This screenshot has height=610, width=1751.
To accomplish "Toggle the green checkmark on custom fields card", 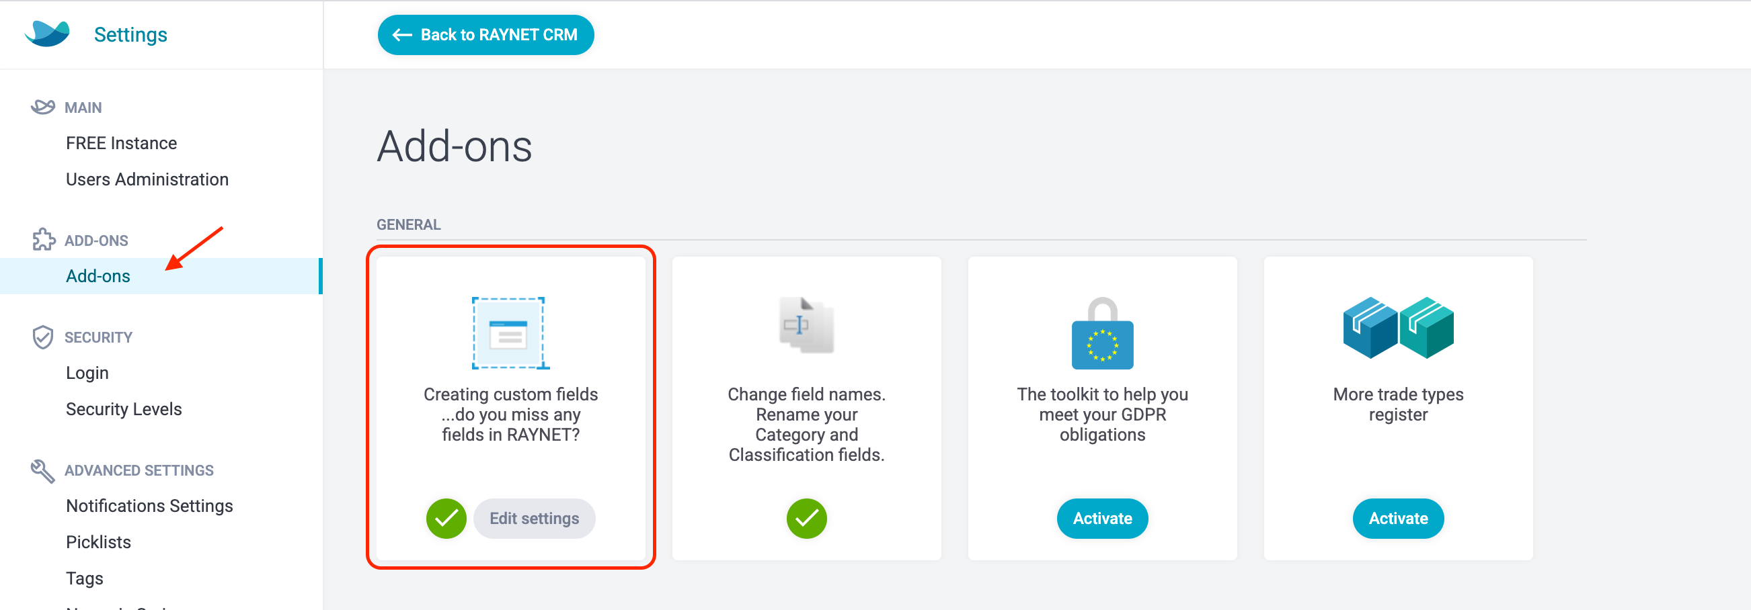I will pyautogui.click(x=446, y=518).
